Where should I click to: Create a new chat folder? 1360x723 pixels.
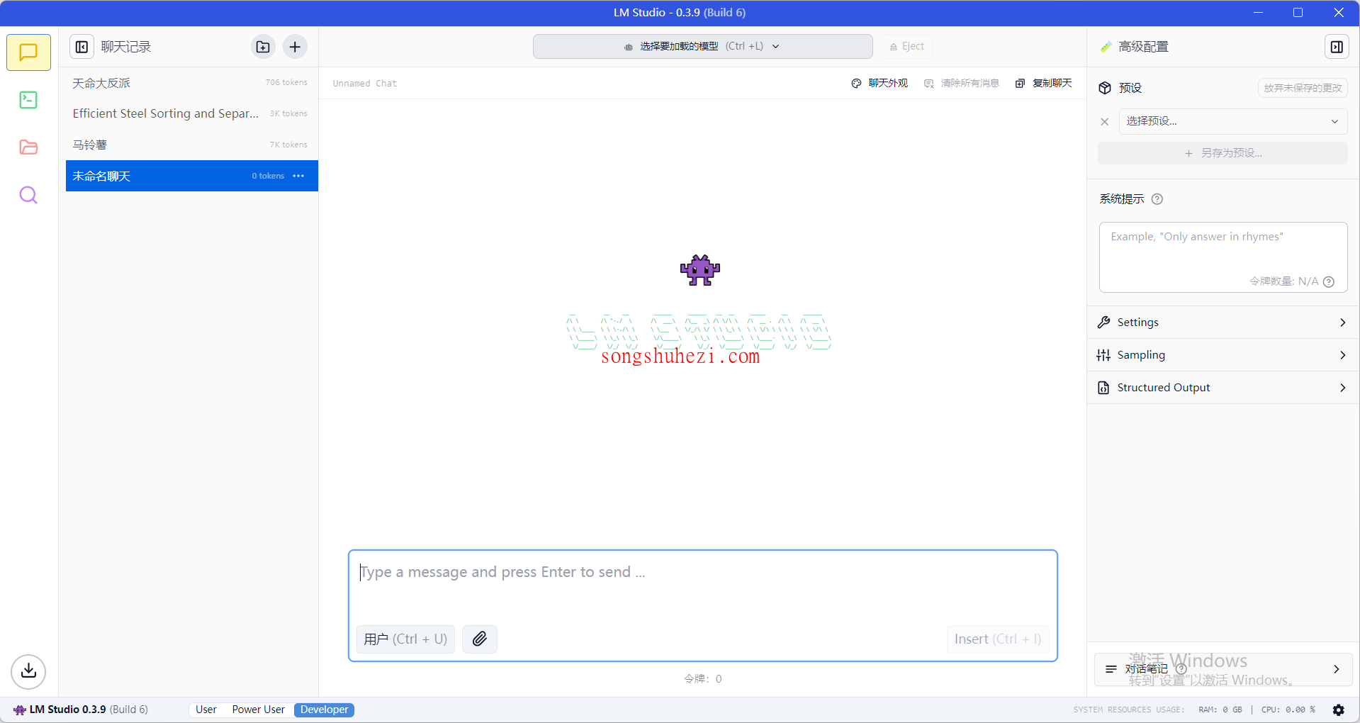[263, 47]
